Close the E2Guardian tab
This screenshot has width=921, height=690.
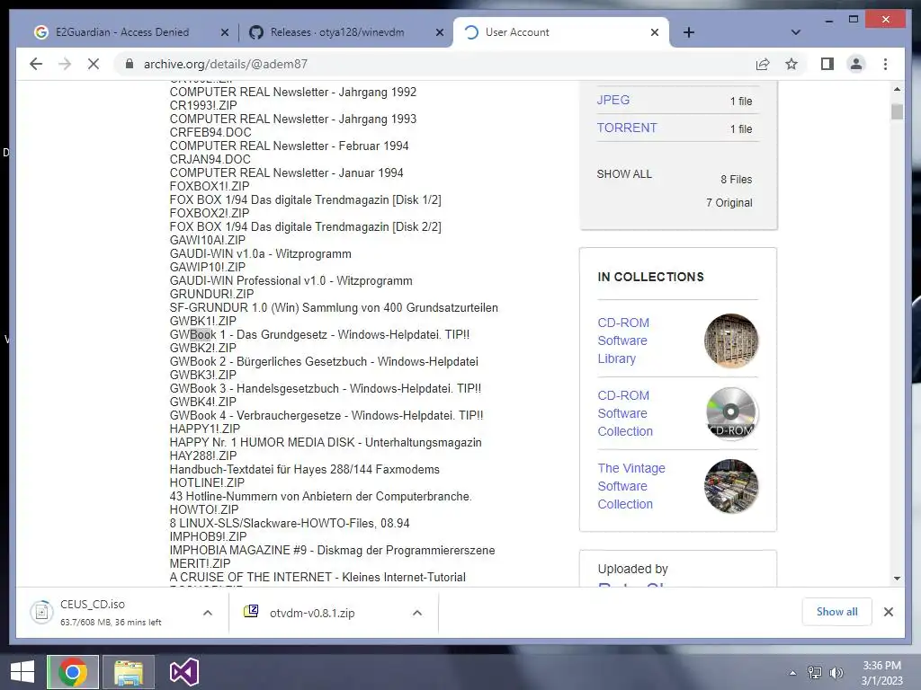(224, 33)
